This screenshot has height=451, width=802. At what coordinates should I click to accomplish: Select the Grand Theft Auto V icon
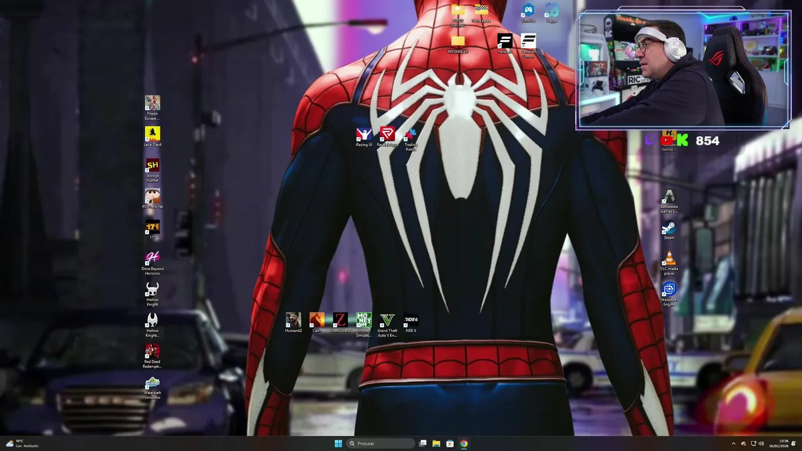[x=387, y=325]
